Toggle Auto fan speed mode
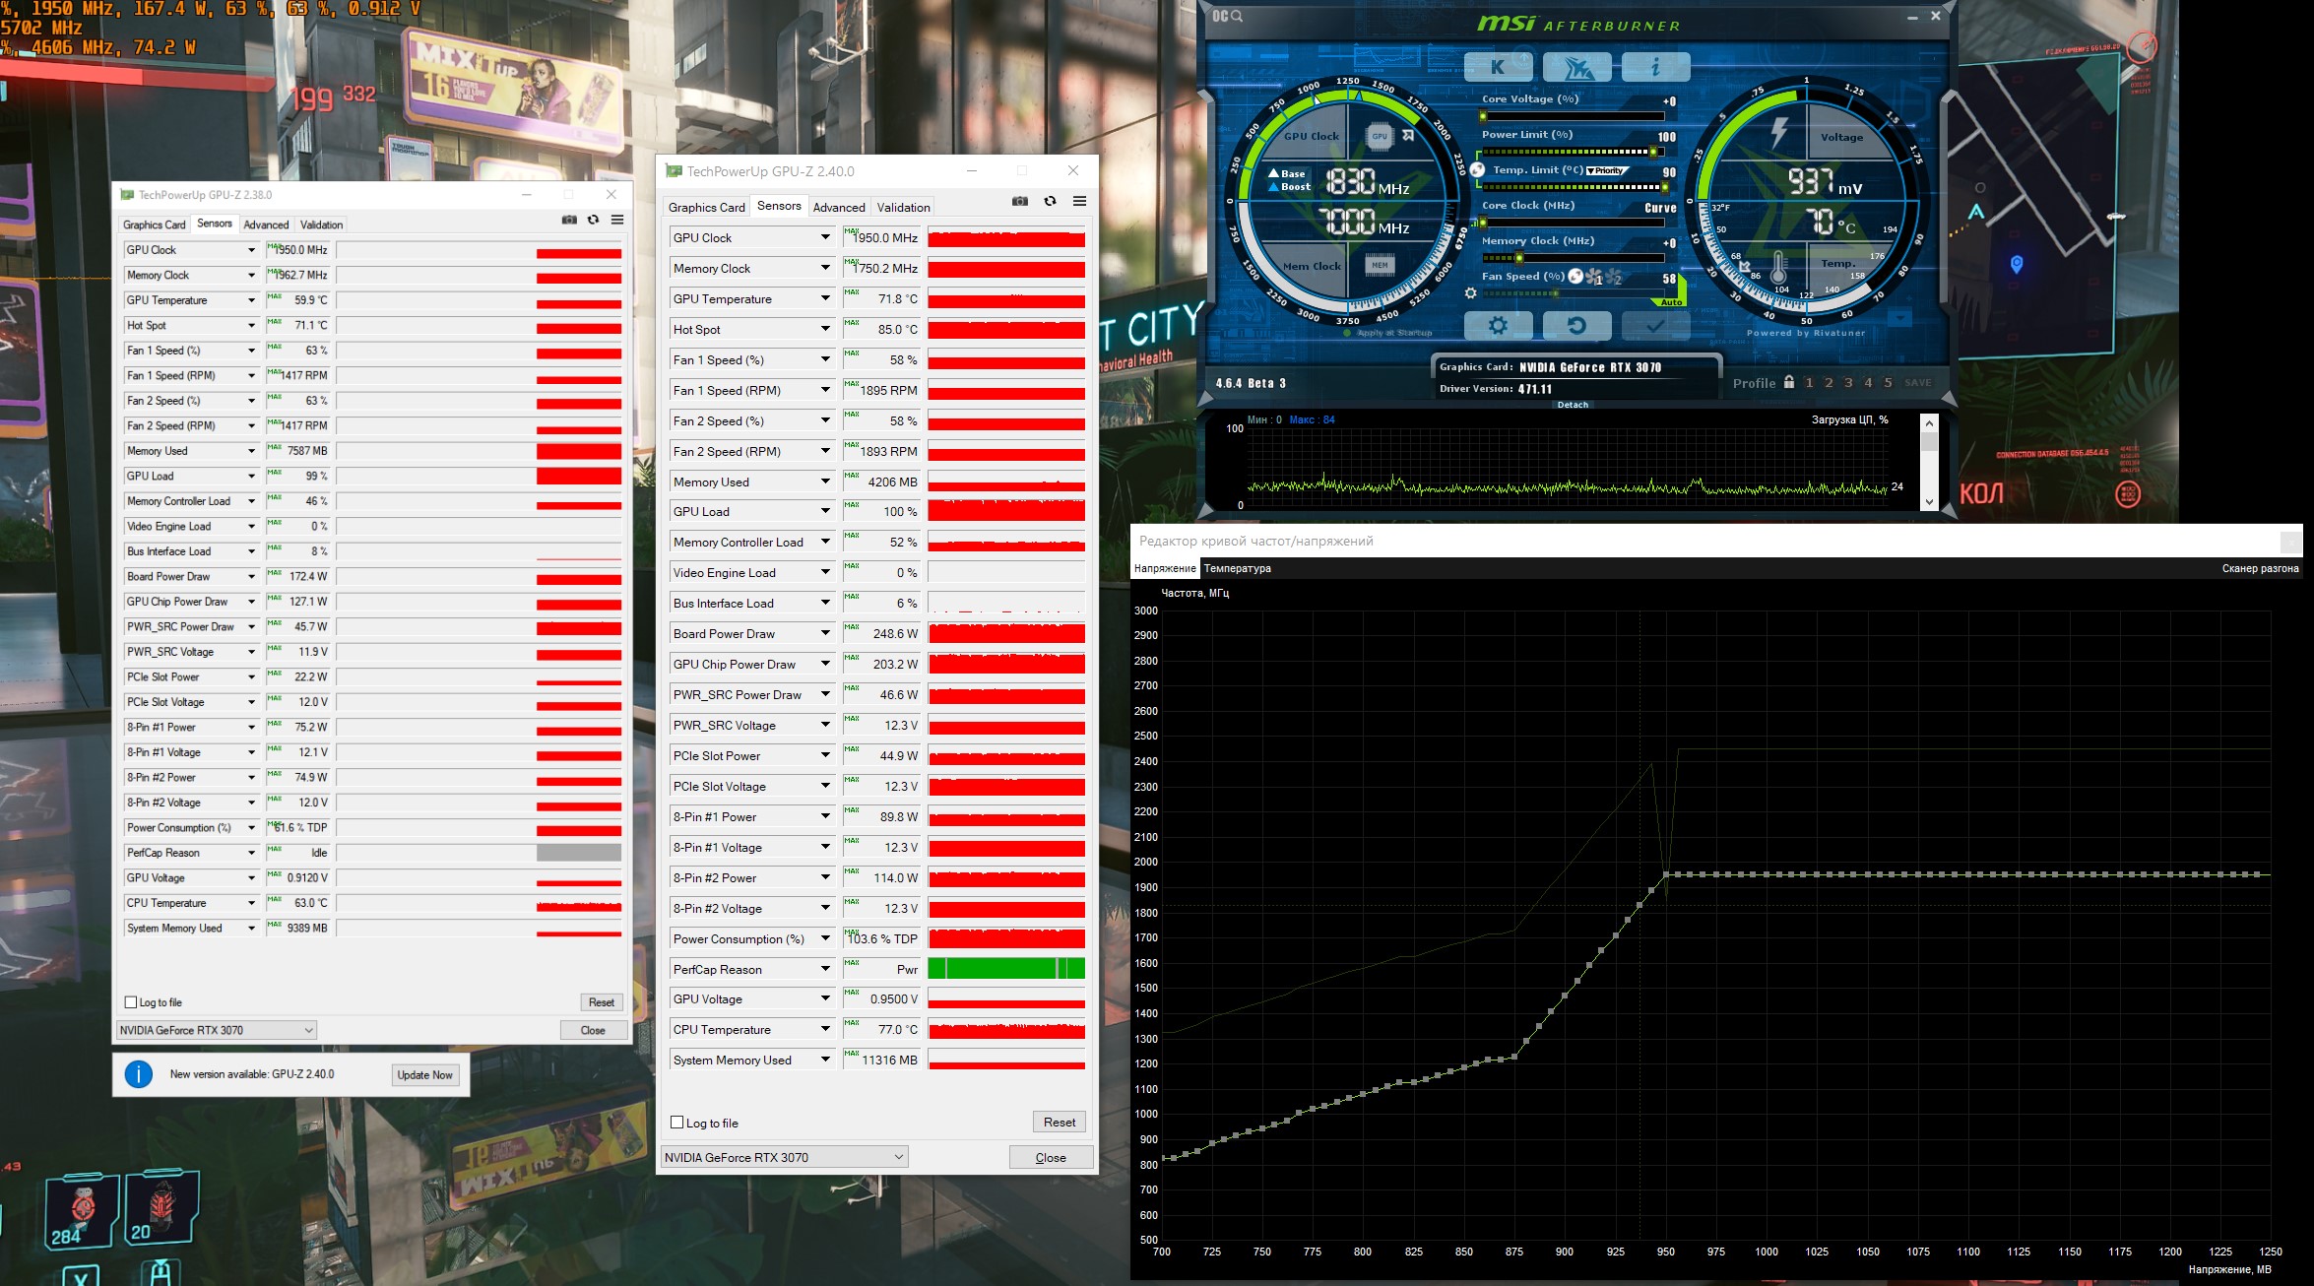This screenshot has height=1286, width=2314. 1671,302
